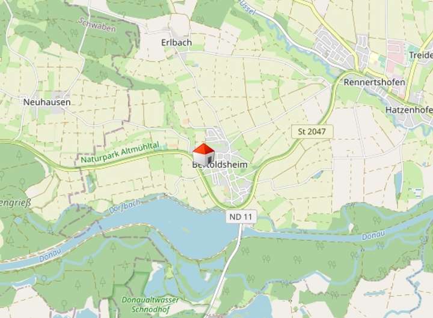Screen dimensions: 433x318
Task: Select the Neuhausen place label
Action: point(47,102)
